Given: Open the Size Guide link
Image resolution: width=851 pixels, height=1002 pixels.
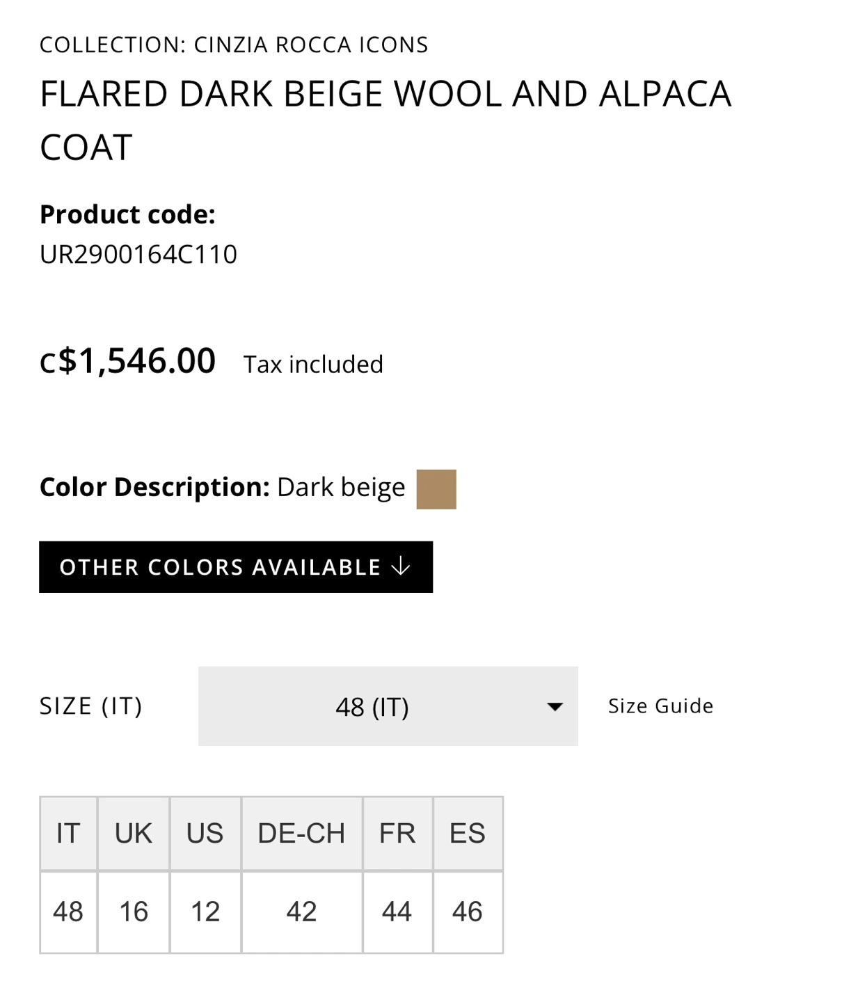Looking at the screenshot, I should 660,706.
